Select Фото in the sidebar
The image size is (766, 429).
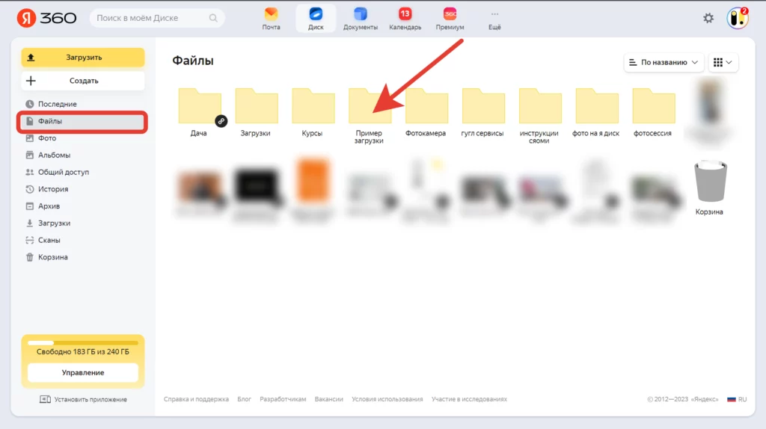click(x=47, y=138)
